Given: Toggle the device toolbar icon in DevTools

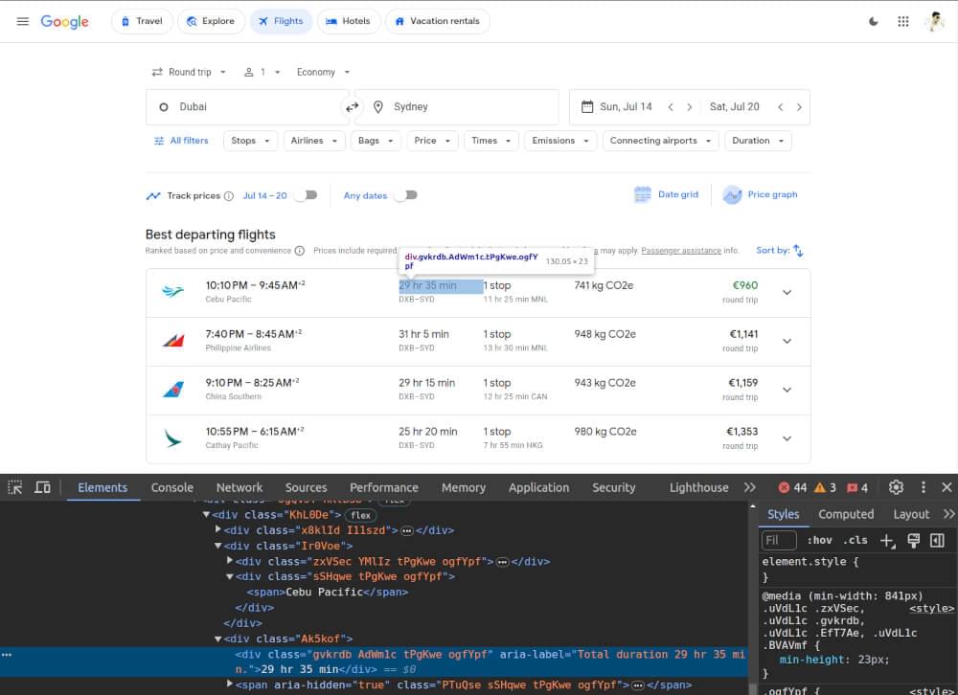Looking at the screenshot, I should tap(42, 487).
